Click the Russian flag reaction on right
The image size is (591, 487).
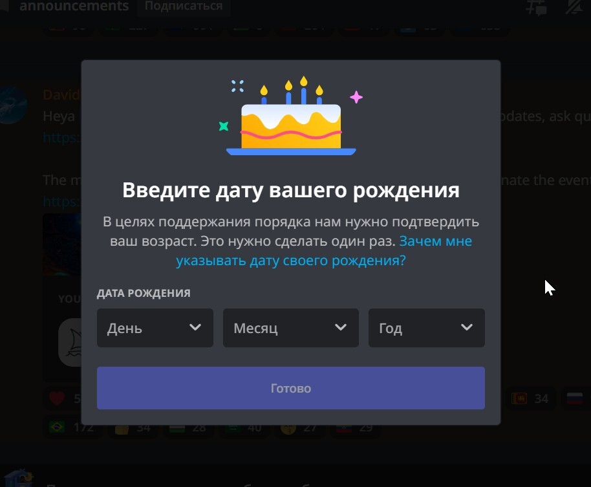[575, 398]
